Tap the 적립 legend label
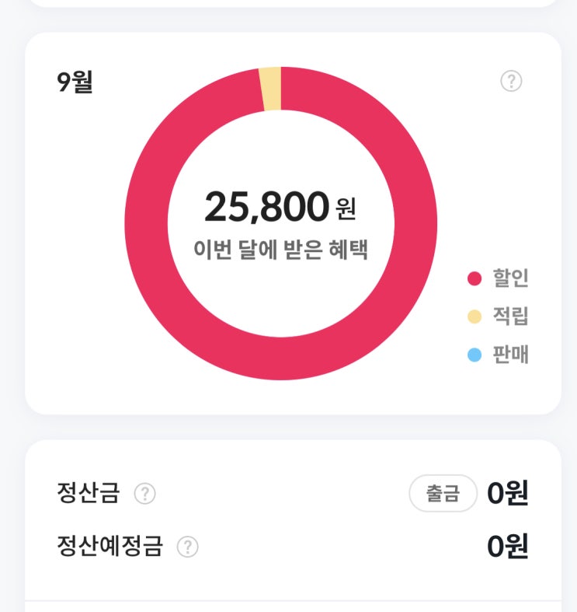The image size is (577, 612). click(x=511, y=316)
